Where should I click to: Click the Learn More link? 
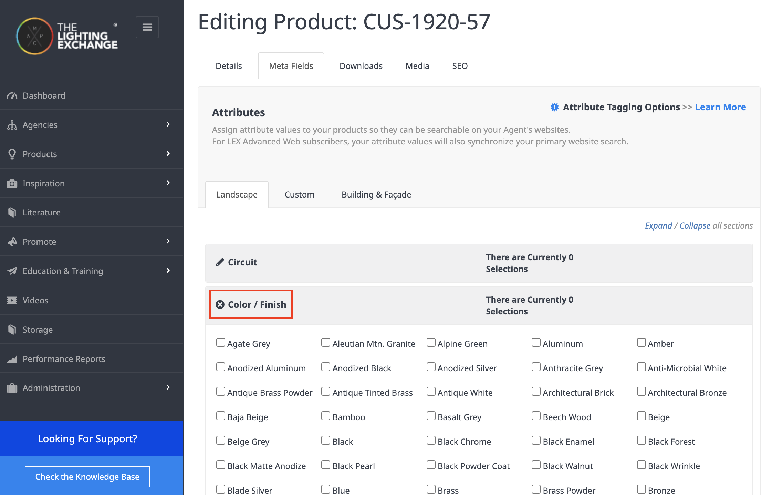(720, 107)
